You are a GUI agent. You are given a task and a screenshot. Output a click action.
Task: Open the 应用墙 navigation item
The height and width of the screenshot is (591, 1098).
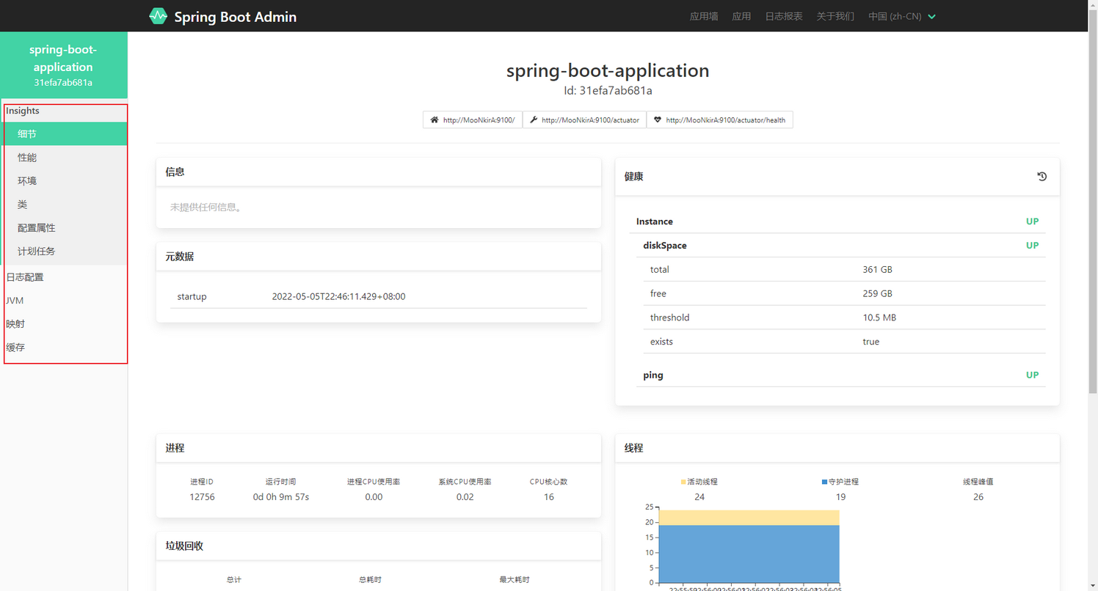[704, 16]
